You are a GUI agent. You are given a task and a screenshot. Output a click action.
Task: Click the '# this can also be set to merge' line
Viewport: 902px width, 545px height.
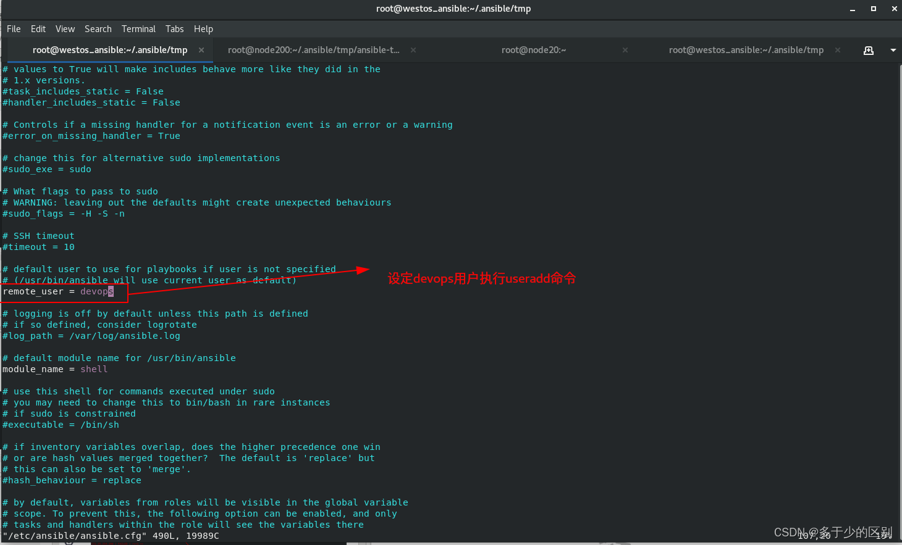[x=97, y=469]
